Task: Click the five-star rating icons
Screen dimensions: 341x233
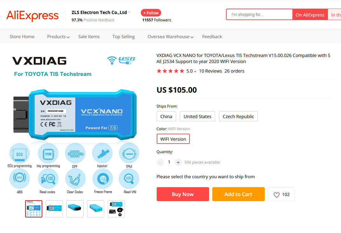Action: (170, 71)
